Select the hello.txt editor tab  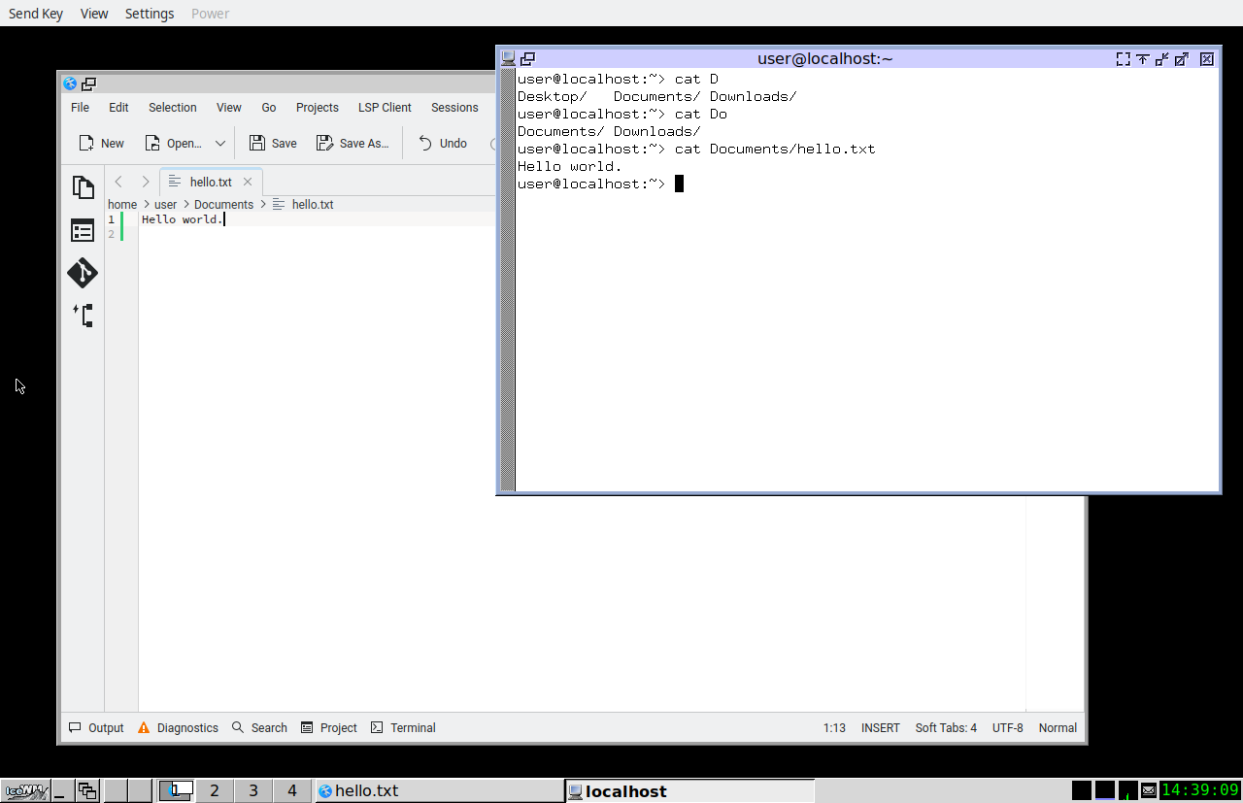(x=211, y=182)
